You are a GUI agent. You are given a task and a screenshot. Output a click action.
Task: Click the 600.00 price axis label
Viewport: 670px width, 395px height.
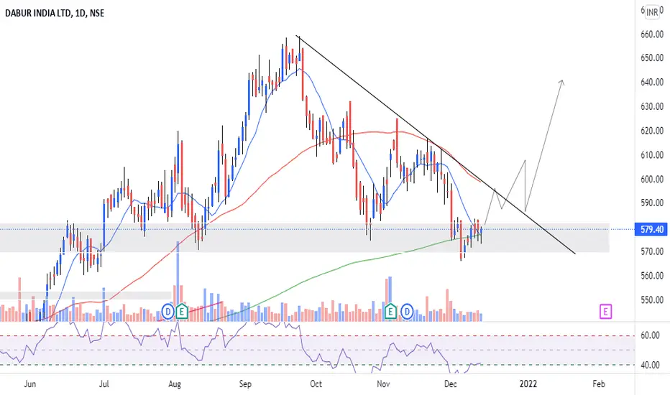click(x=652, y=180)
